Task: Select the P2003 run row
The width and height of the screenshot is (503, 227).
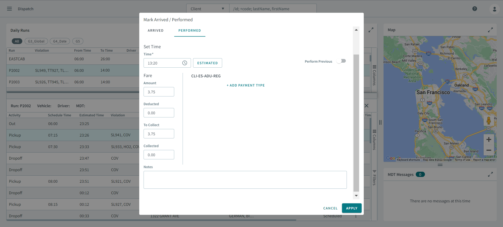Action: click(x=73, y=82)
